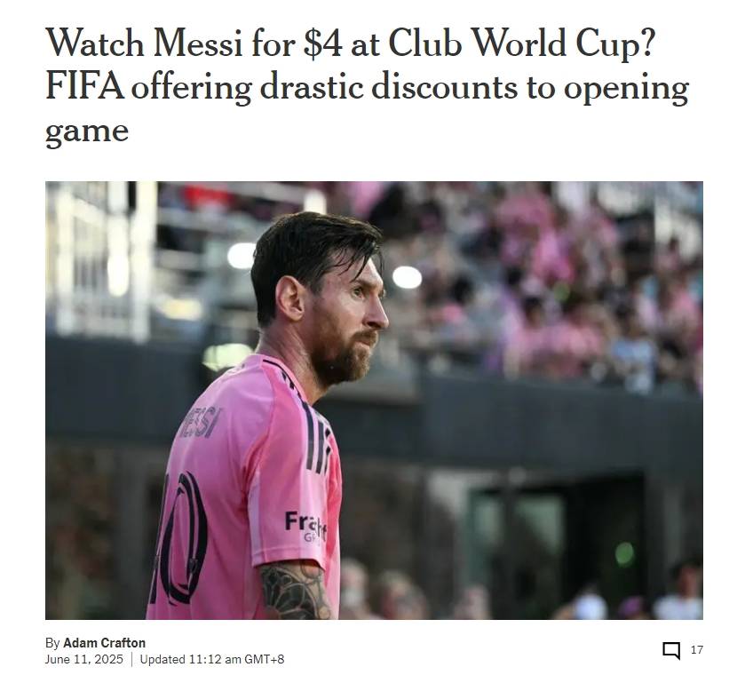Open the comments speech bubble icon
The width and height of the screenshot is (745, 675).
tap(671, 650)
